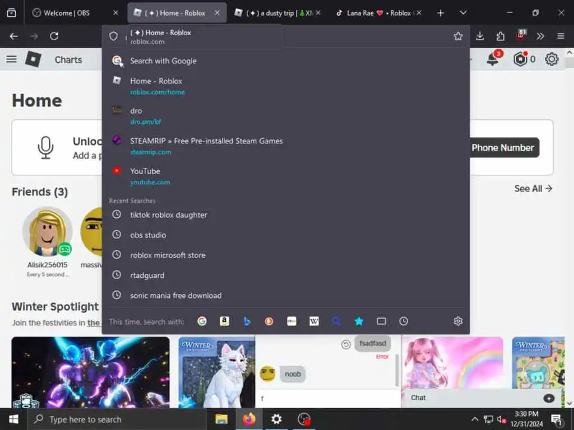Viewport: 574px width, 430px height.
Task: Search bookmarks using the star icon
Action: coord(359,321)
